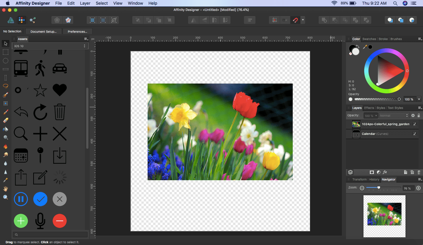423x245 pixels.
Task: Select the Move tool arrow
Action: point(6,44)
